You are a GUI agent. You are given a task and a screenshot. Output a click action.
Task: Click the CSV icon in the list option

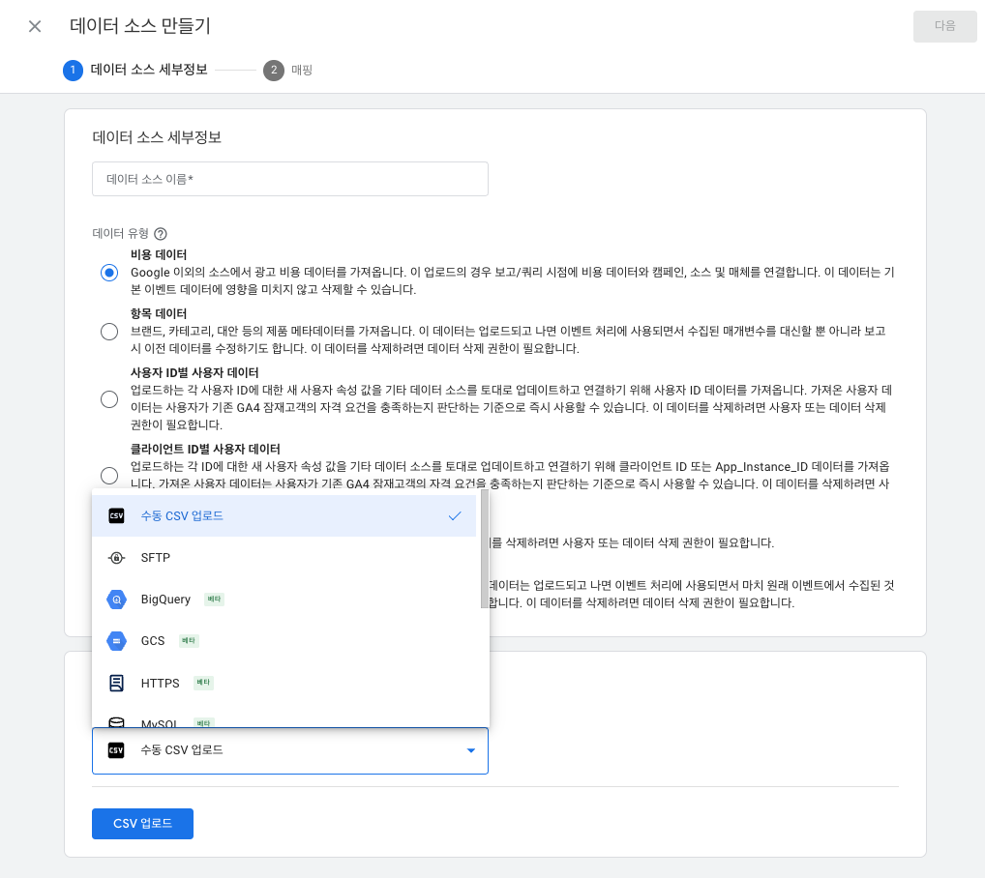tap(116, 516)
